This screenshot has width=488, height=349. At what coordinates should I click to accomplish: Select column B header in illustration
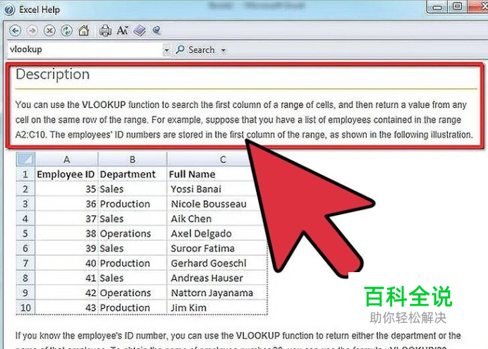[x=133, y=159]
